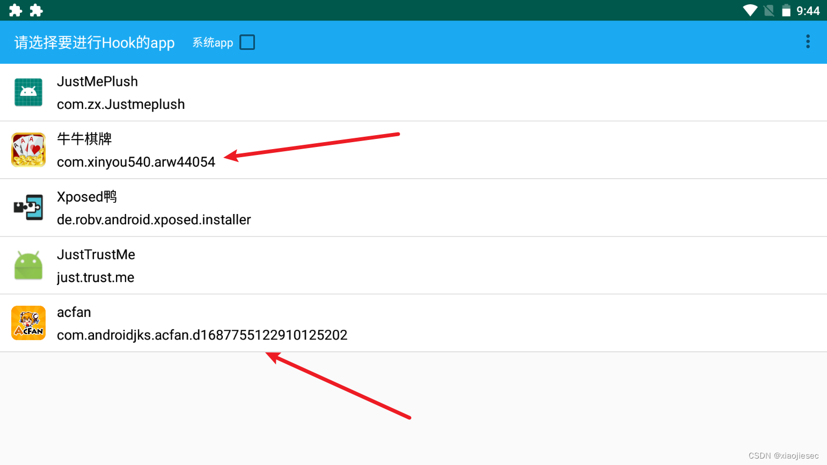The image size is (827, 465).
Task: Tap the JustTrustMe green android icon
Action: 28,265
